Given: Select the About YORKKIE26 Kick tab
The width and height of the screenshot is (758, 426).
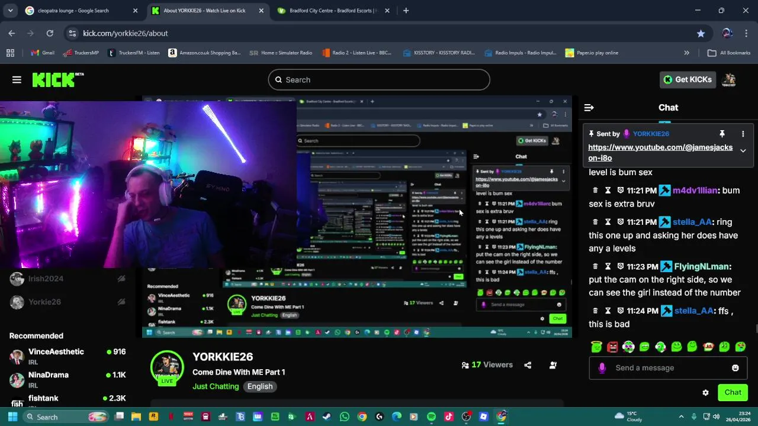Looking at the screenshot, I should tap(206, 11).
